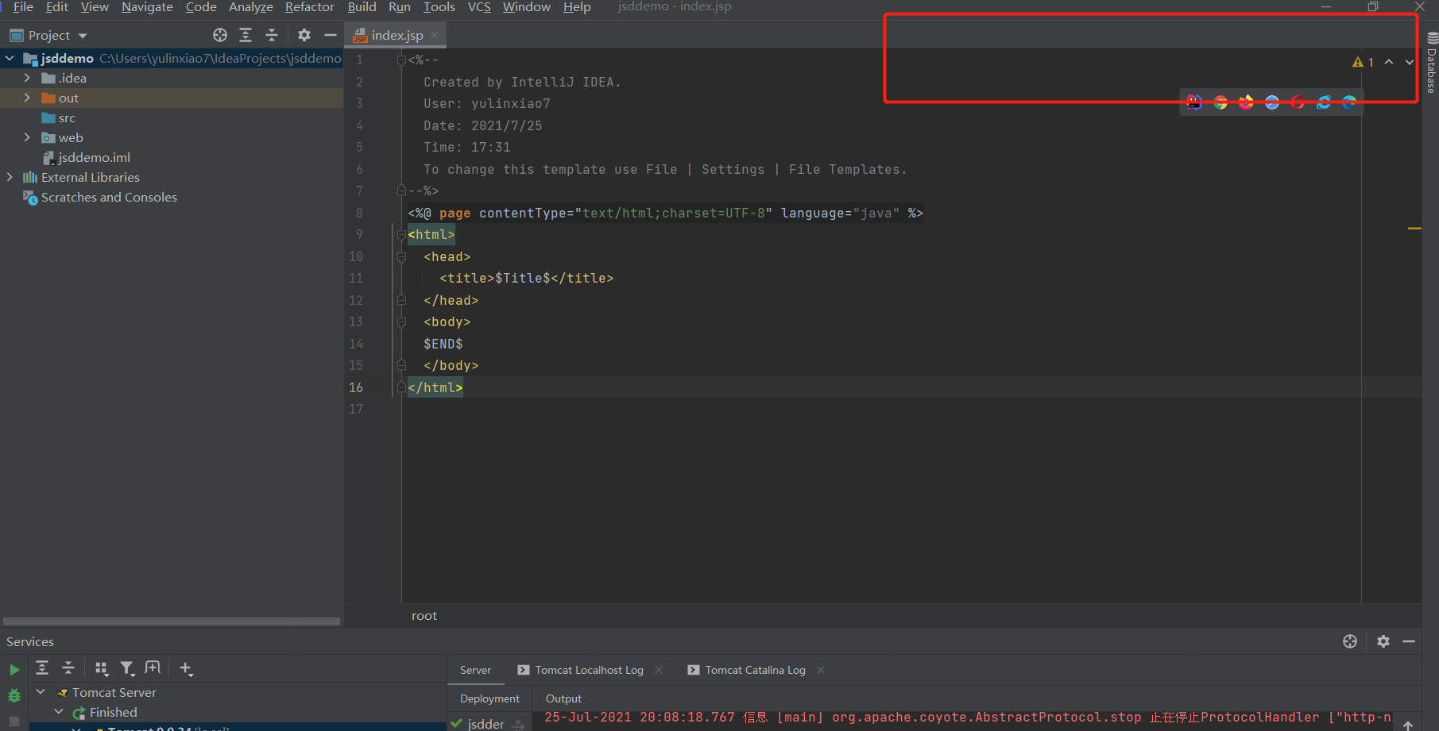Viewport: 1439px width, 731px height.
Task: Expand all Services nodes
Action: 42,668
